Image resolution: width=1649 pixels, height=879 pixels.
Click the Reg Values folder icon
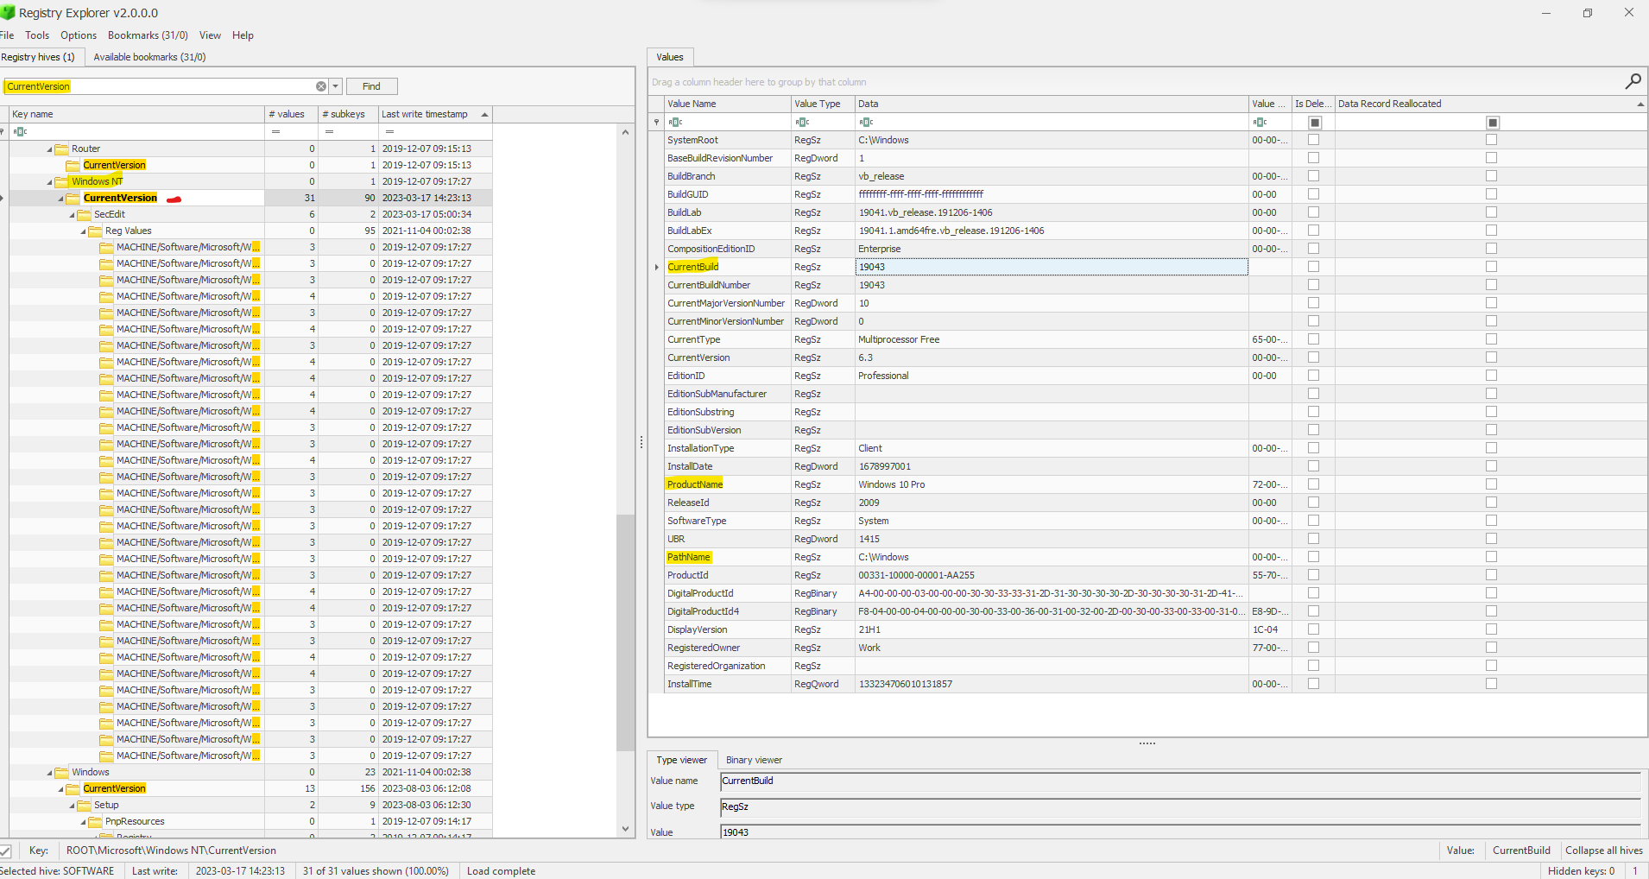pyautogui.click(x=96, y=231)
